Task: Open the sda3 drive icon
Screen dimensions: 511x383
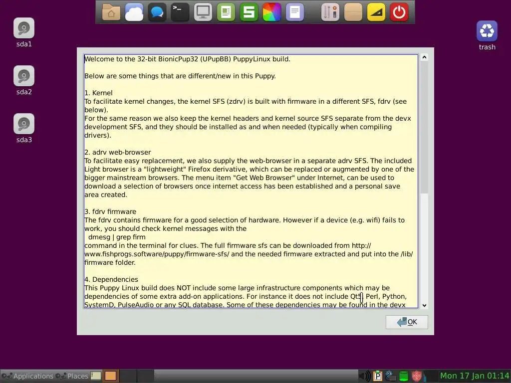Action: tap(24, 124)
